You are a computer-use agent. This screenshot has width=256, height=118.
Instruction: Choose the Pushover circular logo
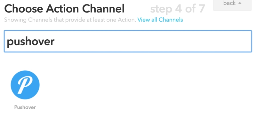25,85
